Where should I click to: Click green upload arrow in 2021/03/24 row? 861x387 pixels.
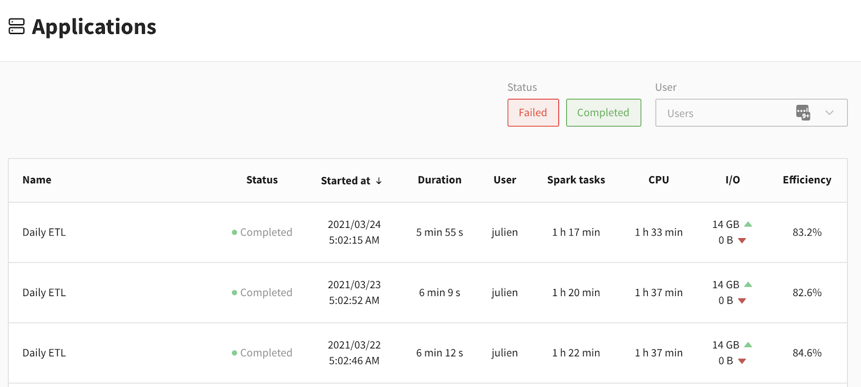(x=748, y=224)
